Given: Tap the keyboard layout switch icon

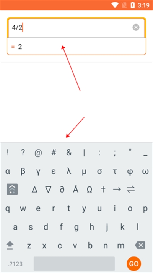Looking at the screenshot, I should click(12, 189).
